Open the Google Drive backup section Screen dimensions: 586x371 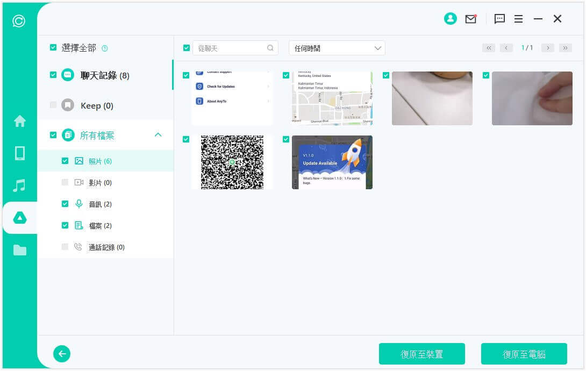point(20,217)
